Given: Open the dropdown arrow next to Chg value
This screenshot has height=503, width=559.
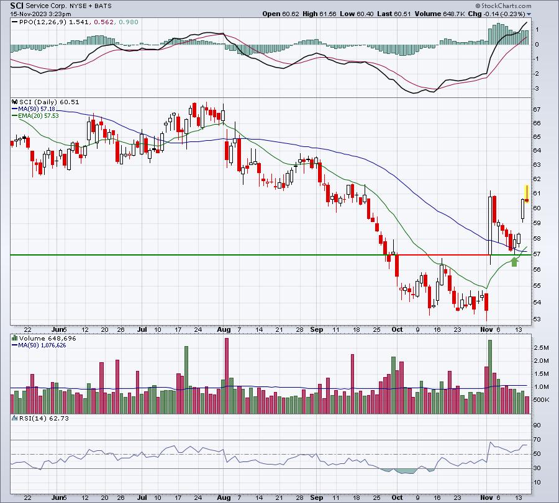Looking at the screenshot, I should coord(529,14).
